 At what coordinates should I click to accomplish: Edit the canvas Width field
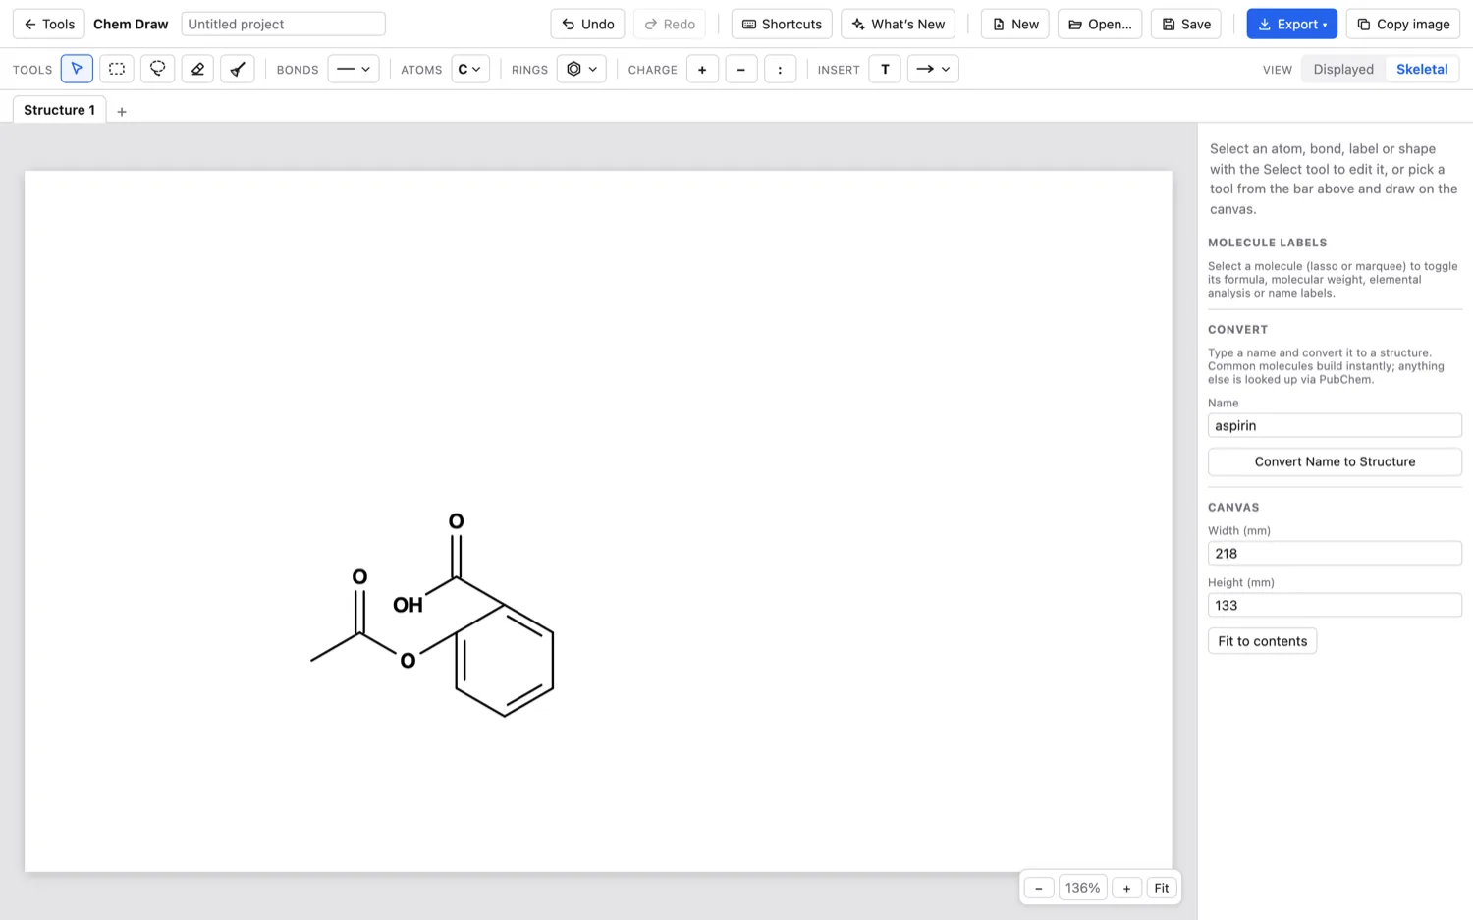point(1335,553)
